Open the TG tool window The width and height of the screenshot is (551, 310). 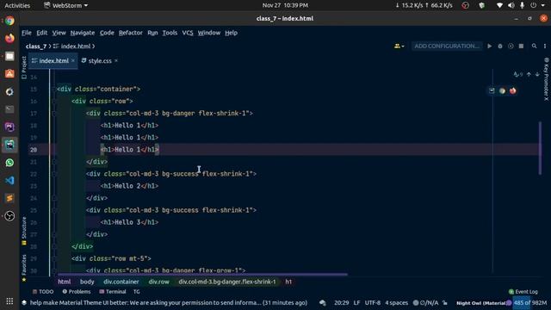(x=136, y=292)
